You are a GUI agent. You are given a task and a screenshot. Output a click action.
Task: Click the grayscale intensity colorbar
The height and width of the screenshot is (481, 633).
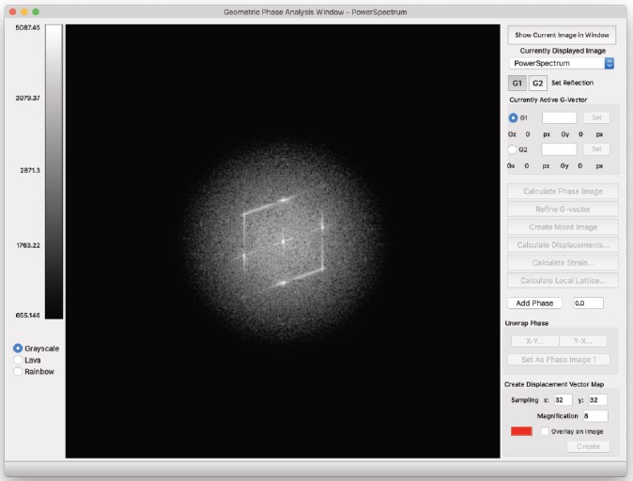(54, 172)
